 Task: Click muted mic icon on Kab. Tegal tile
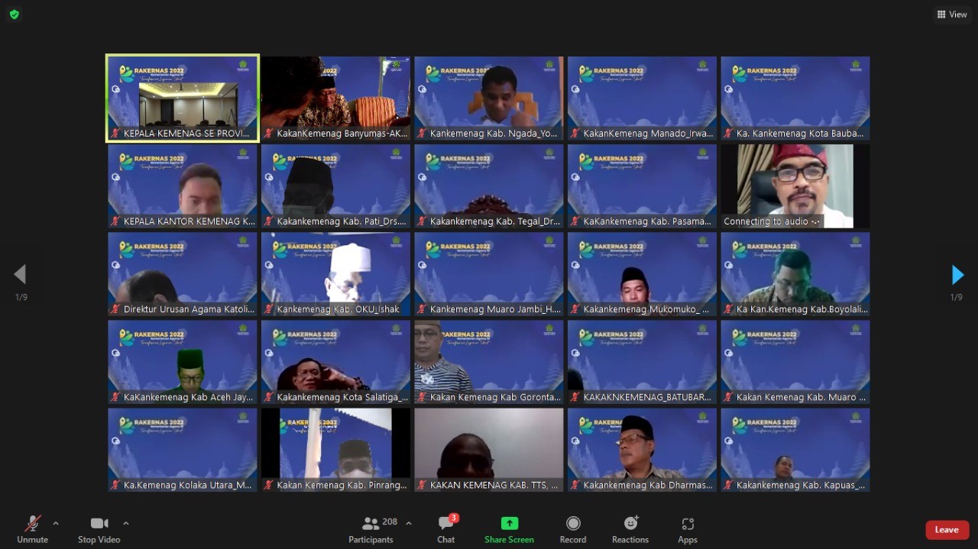click(422, 221)
